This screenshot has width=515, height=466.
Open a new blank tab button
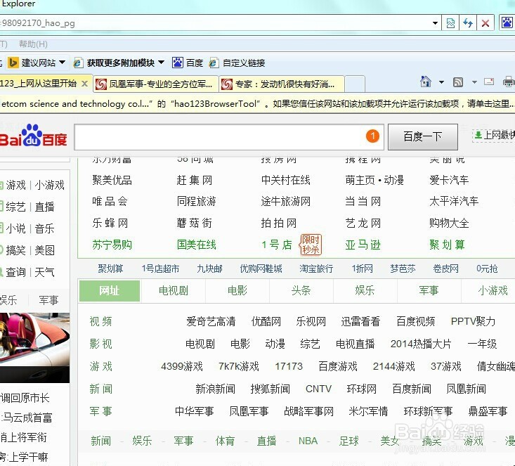[x=355, y=84]
